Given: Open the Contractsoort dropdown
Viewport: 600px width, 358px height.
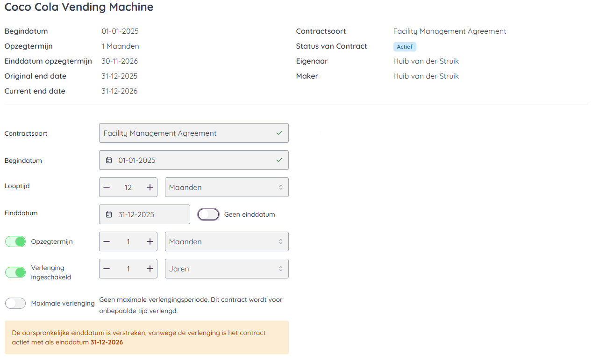Looking at the screenshot, I should point(193,133).
